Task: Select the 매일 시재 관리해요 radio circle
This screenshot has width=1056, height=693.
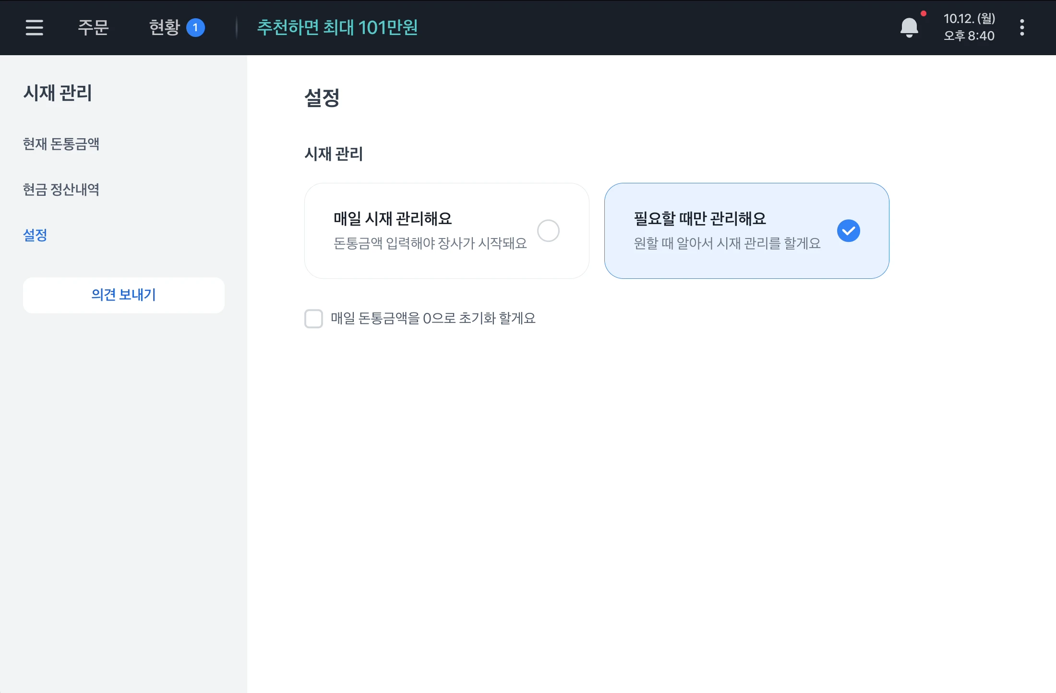Action: click(x=548, y=231)
